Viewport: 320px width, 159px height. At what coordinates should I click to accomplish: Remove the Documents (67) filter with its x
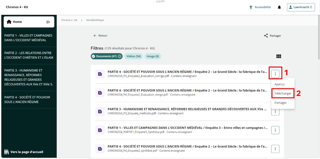(120, 56)
